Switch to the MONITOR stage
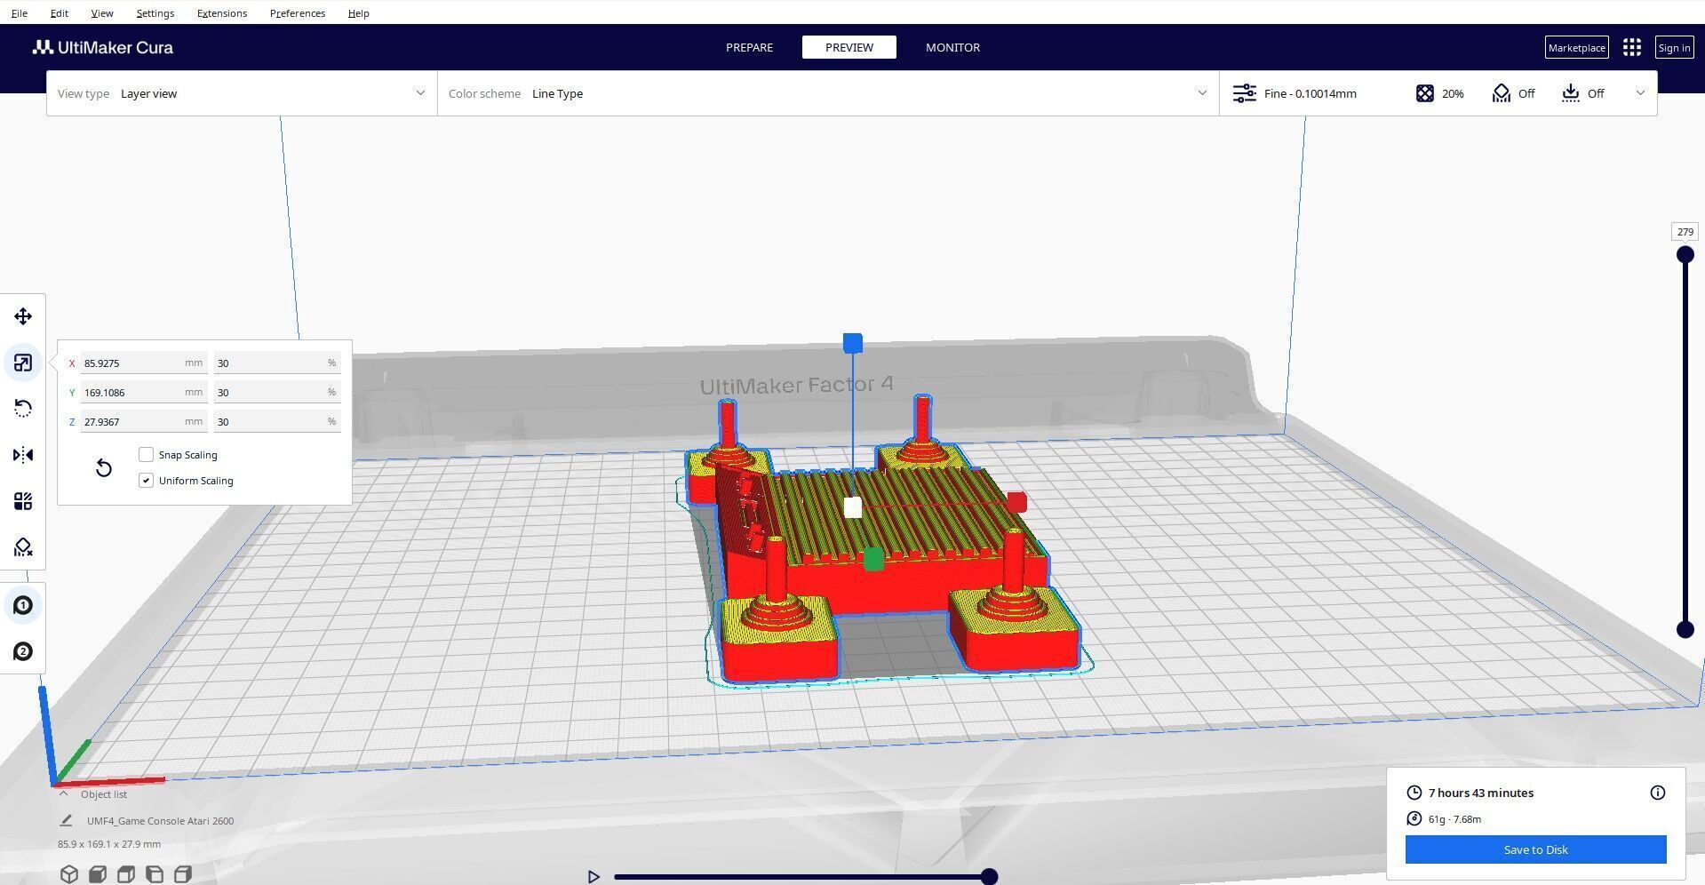This screenshot has height=885, width=1705. 952,47
